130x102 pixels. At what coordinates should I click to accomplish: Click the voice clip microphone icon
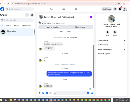pos(40,93)
